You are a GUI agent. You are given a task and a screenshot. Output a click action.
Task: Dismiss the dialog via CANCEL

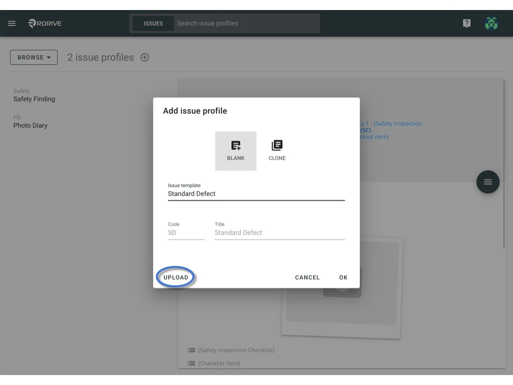point(307,277)
